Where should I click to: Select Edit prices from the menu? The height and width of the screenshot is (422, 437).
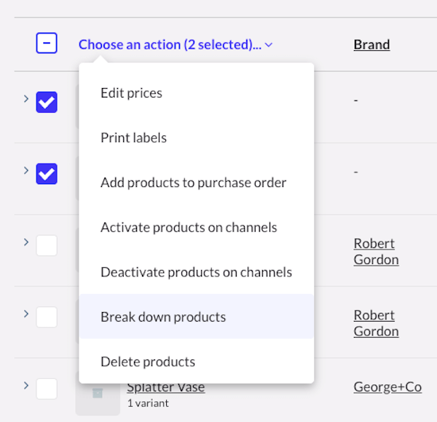coord(132,93)
